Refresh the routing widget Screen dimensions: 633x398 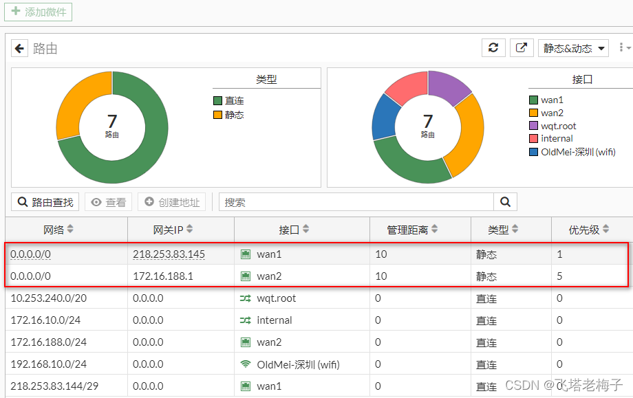493,48
